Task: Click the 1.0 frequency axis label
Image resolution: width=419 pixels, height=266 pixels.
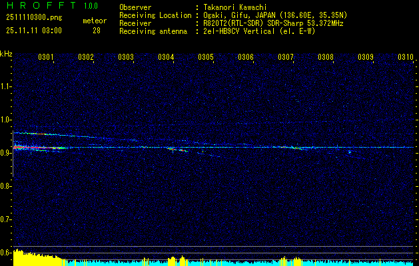Action: 6,120
